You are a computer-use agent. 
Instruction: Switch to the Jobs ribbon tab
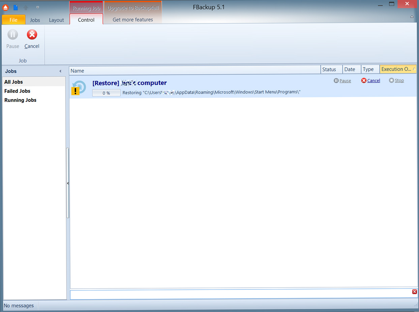point(35,20)
